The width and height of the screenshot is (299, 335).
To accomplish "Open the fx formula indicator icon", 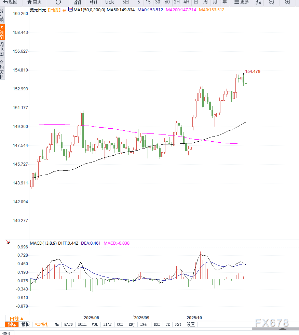I will (258, 2).
